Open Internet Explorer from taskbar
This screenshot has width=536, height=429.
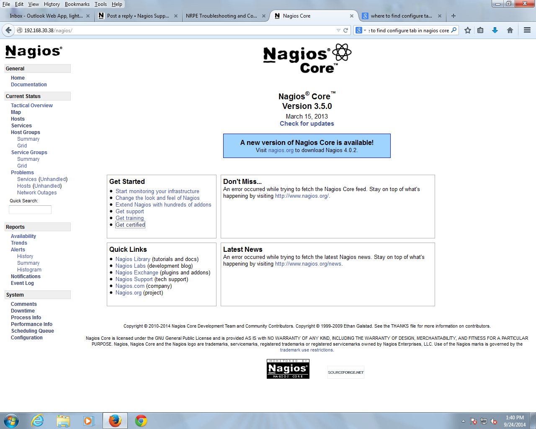pos(38,421)
